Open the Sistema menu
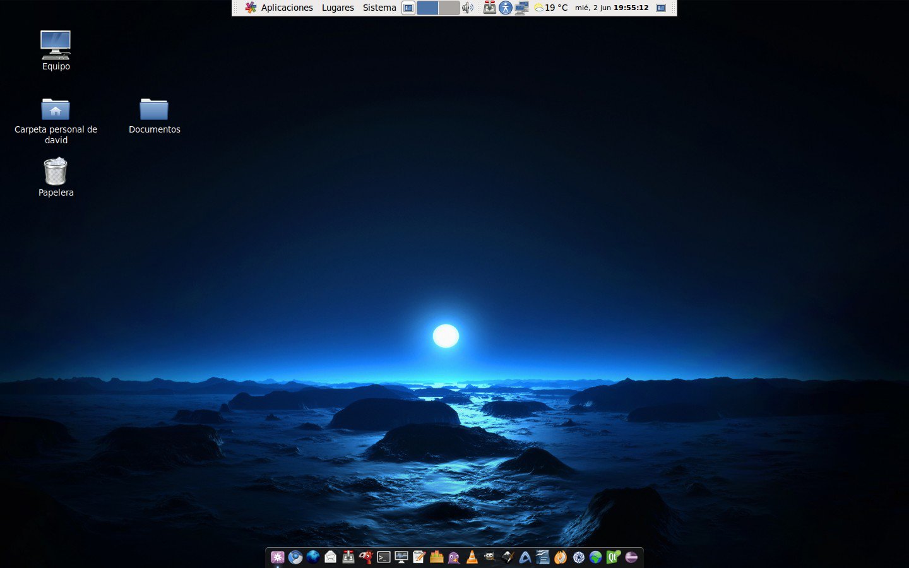Screen dimensions: 909x568 tap(379, 8)
